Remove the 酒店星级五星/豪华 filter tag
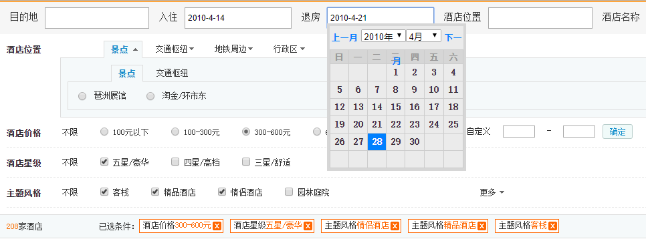 pyautogui.click(x=308, y=226)
